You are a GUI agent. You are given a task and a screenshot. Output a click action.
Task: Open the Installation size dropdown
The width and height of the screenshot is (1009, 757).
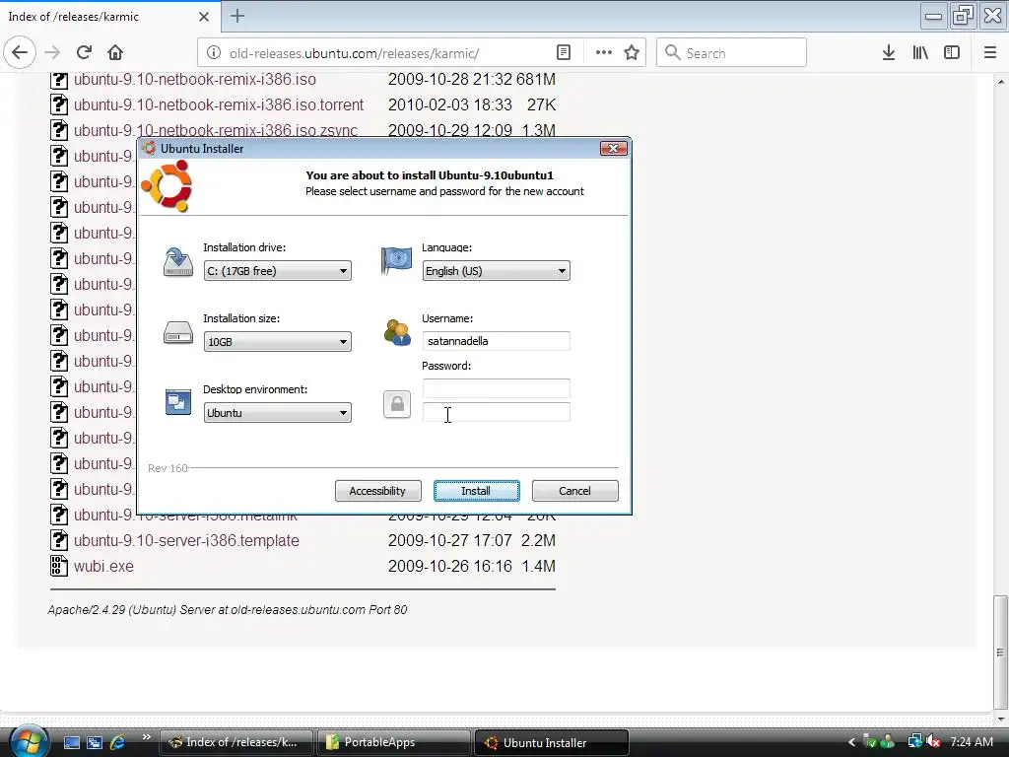277,342
